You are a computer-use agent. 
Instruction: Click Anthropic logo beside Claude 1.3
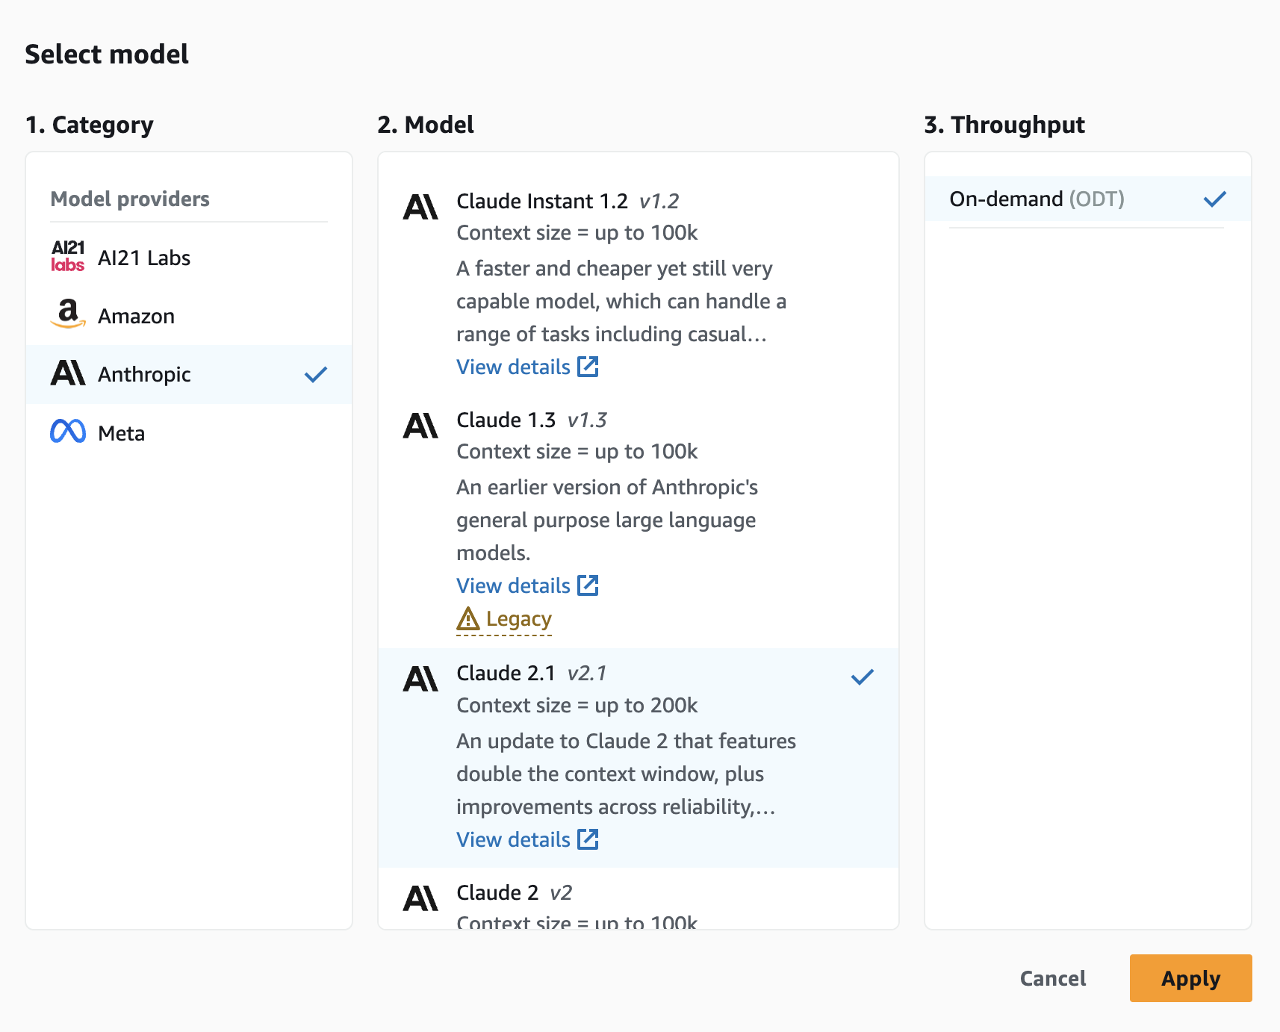click(420, 426)
